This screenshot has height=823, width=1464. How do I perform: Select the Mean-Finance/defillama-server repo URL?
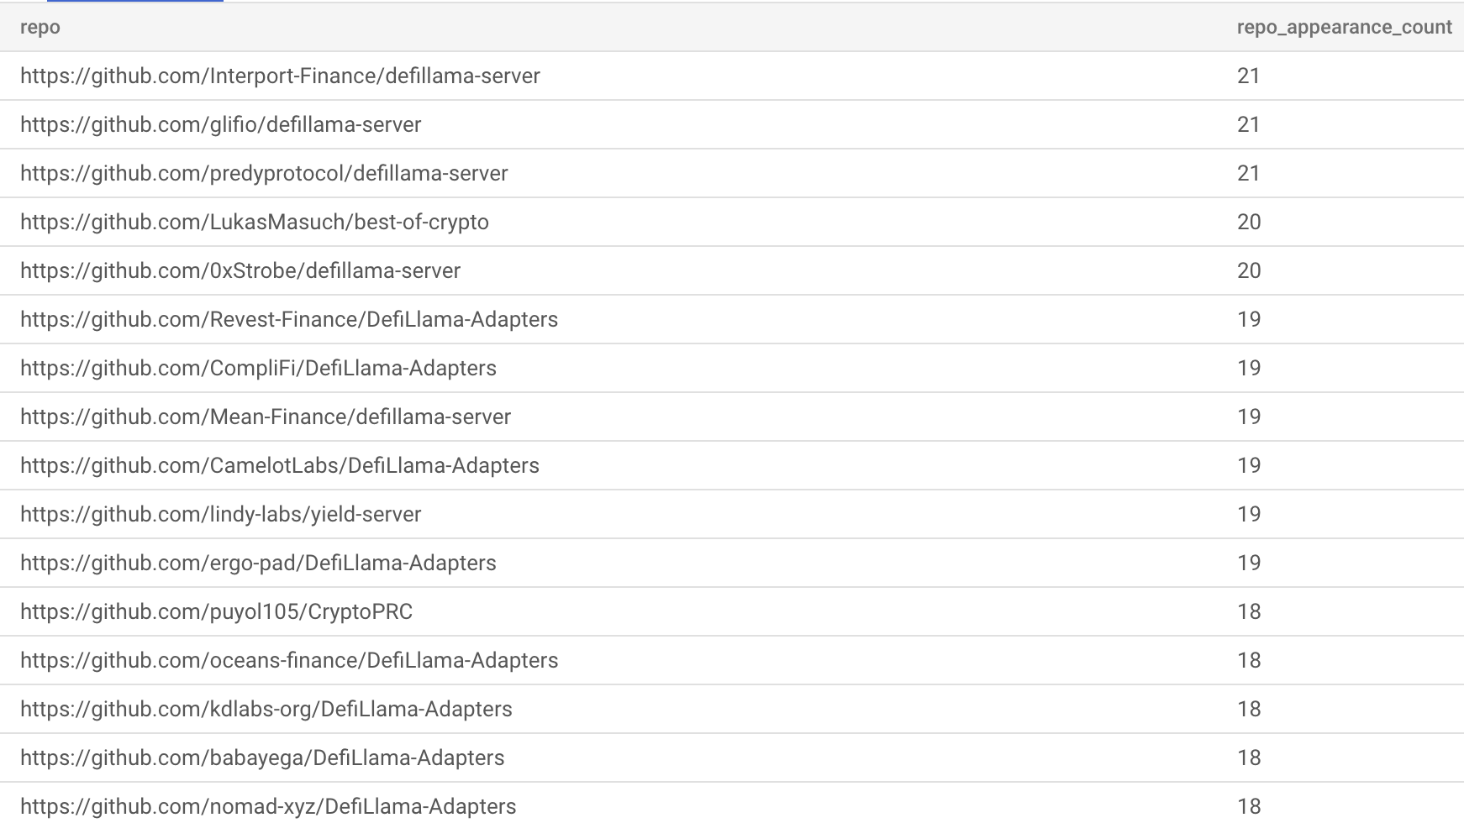[266, 417]
